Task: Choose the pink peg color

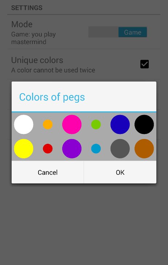Action: click(72, 124)
